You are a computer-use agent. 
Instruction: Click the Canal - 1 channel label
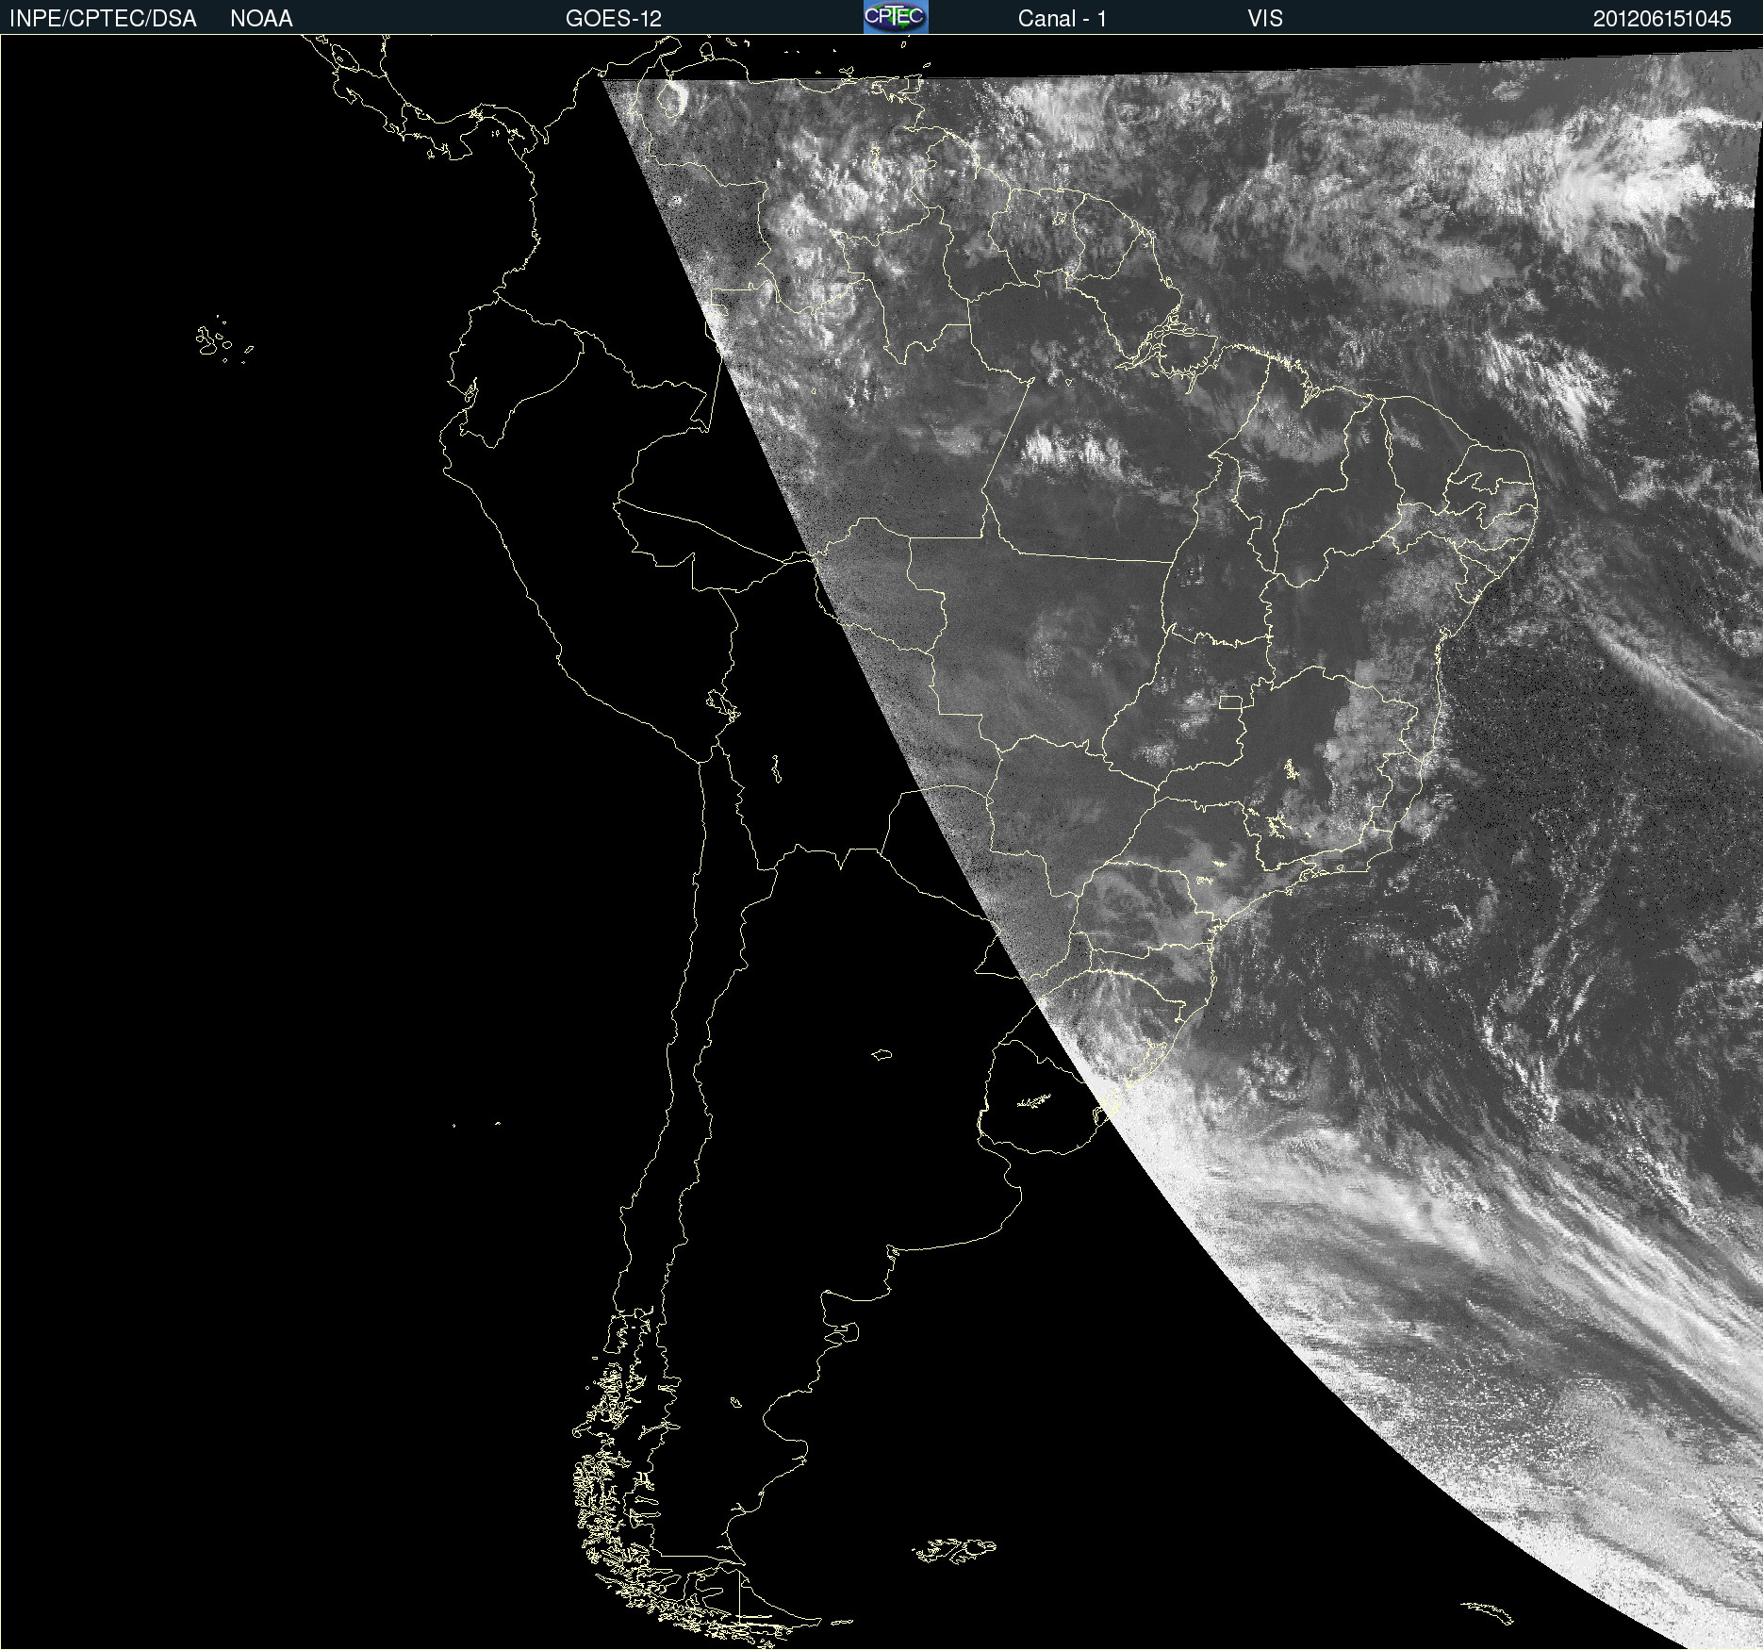point(1062,19)
